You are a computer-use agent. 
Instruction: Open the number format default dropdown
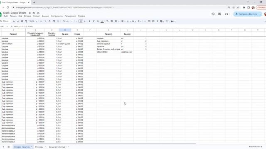(x=67, y=21)
